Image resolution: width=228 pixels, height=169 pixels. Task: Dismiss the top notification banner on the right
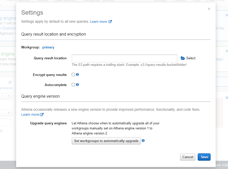click(226, 15)
